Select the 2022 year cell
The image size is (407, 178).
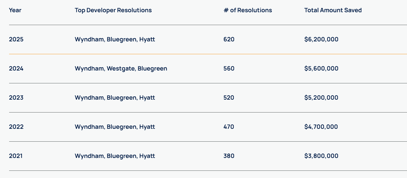[16, 127]
